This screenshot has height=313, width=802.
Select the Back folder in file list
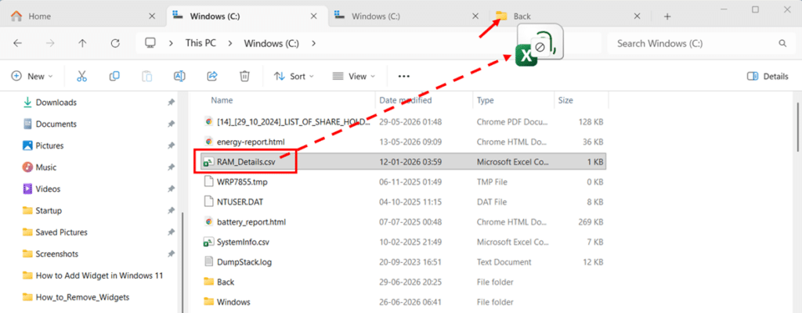click(403, 282)
